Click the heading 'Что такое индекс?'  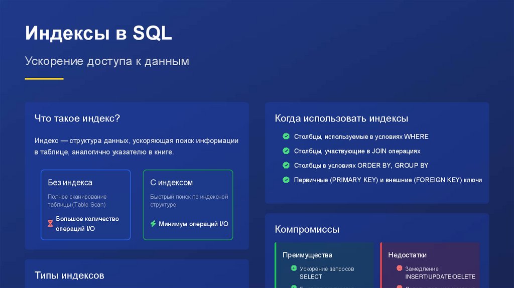click(x=77, y=118)
